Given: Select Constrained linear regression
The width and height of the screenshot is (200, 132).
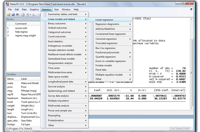Looking at the screenshot, I should coord(110,34).
